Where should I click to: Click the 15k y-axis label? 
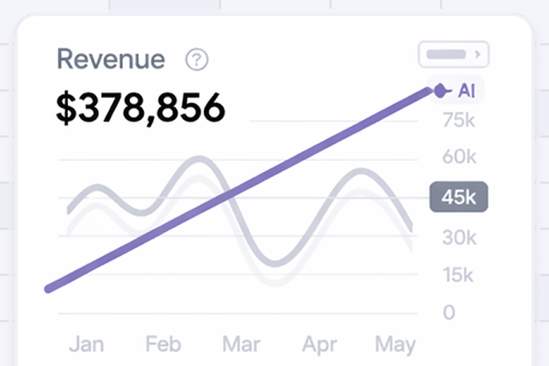[x=458, y=275]
